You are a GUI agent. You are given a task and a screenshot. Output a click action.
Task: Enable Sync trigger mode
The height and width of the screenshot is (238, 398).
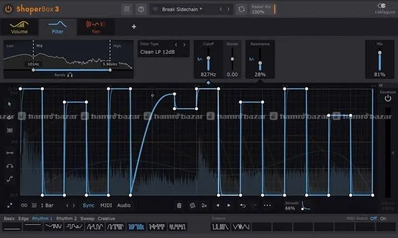pyautogui.click(x=88, y=205)
